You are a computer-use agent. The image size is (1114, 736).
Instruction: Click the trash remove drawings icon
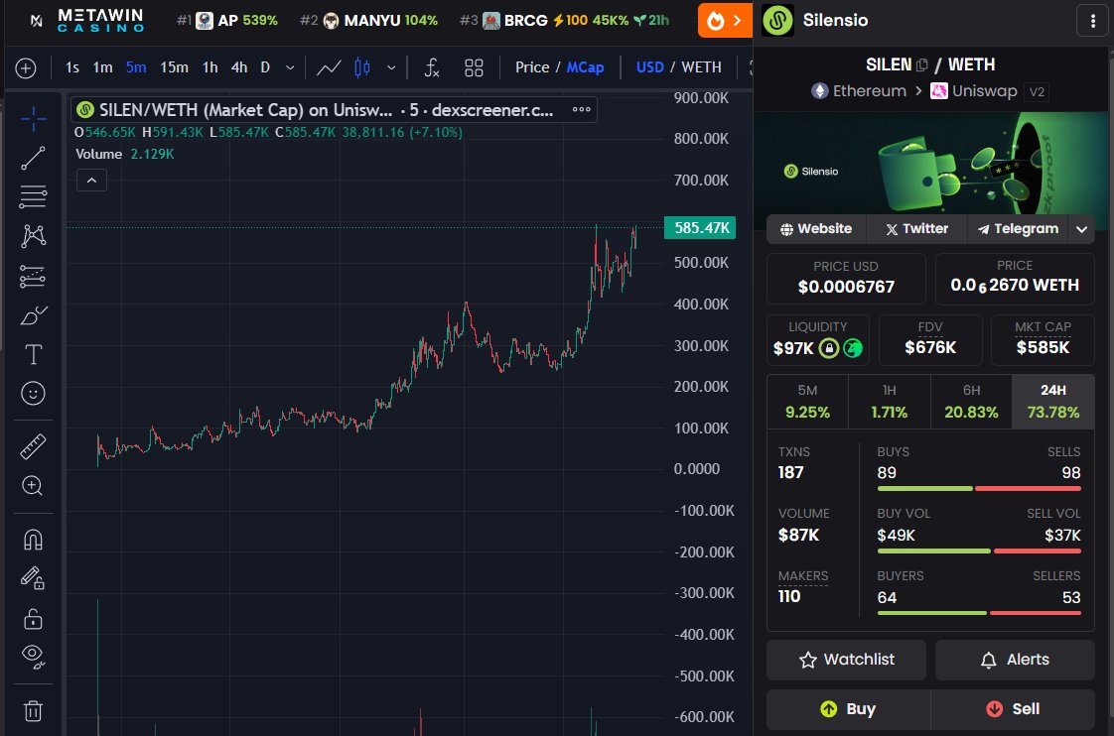[33, 710]
